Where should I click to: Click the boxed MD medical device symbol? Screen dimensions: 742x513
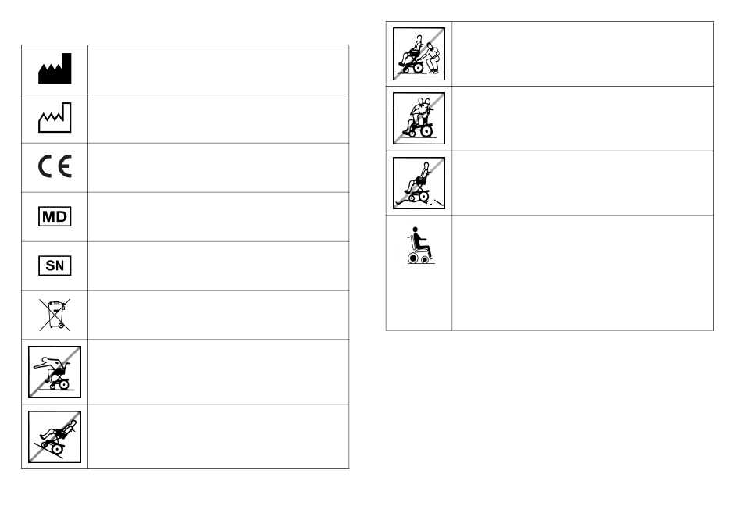[55, 216]
